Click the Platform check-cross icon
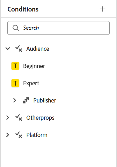Screen dimensions: 117x167 pyautogui.click(x=19, y=135)
